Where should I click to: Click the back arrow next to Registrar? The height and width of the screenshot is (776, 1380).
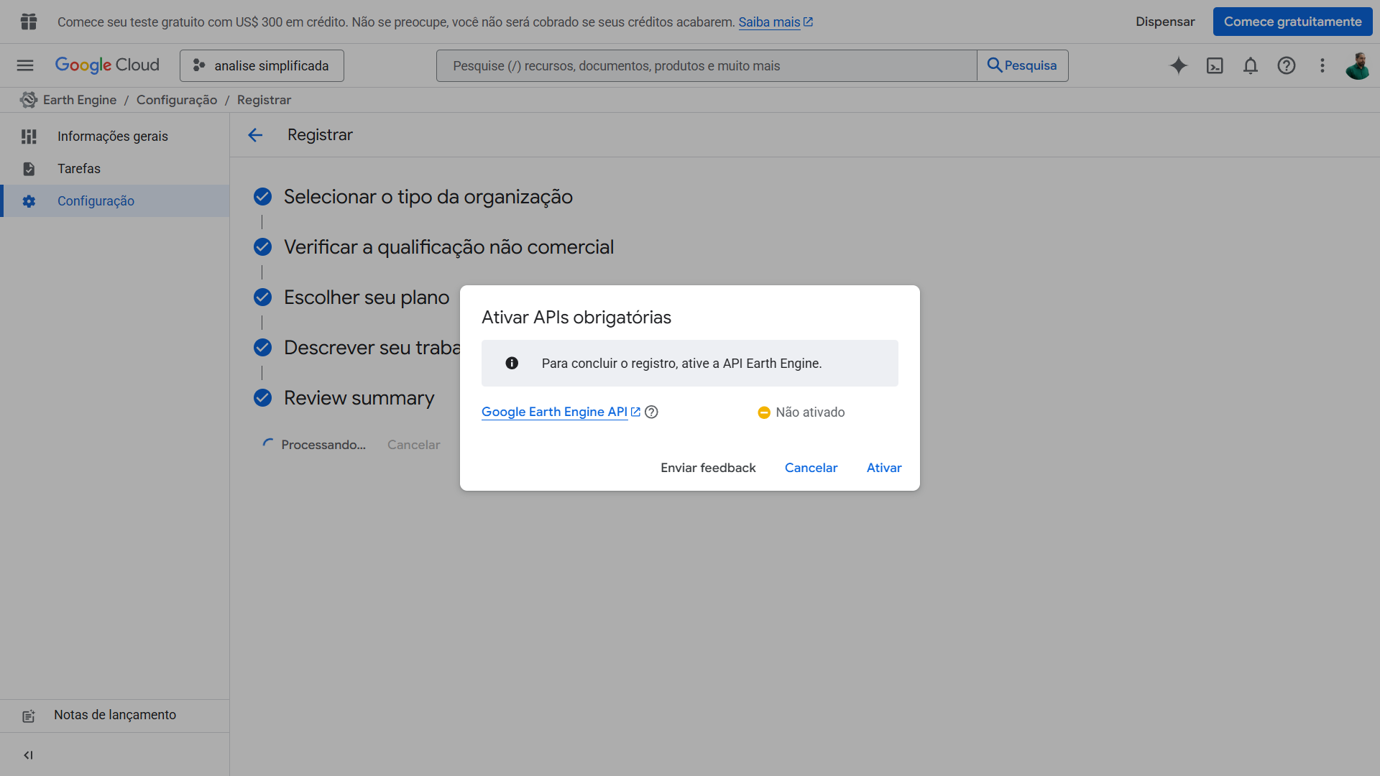(x=255, y=135)
